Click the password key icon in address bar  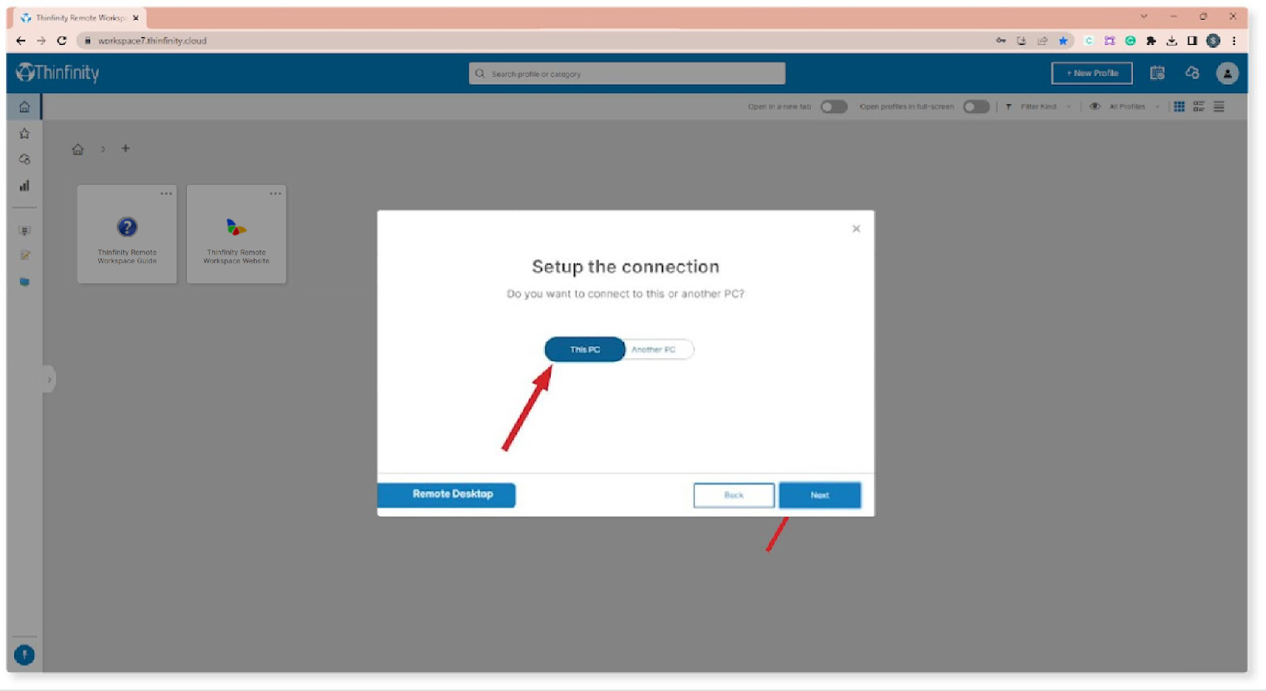[1001, 40]
